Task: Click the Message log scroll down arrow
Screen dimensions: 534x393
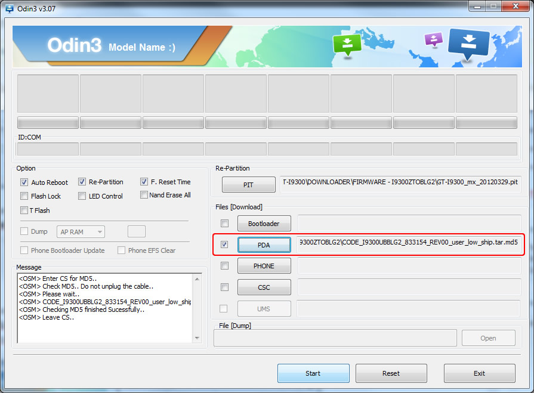Action: 197,338
